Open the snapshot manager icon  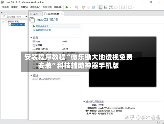pyautogui.click(x=94, y=7)
